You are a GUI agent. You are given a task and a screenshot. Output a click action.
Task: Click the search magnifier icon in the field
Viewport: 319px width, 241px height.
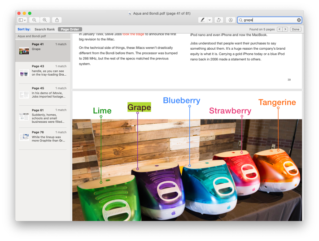(240, 20)
